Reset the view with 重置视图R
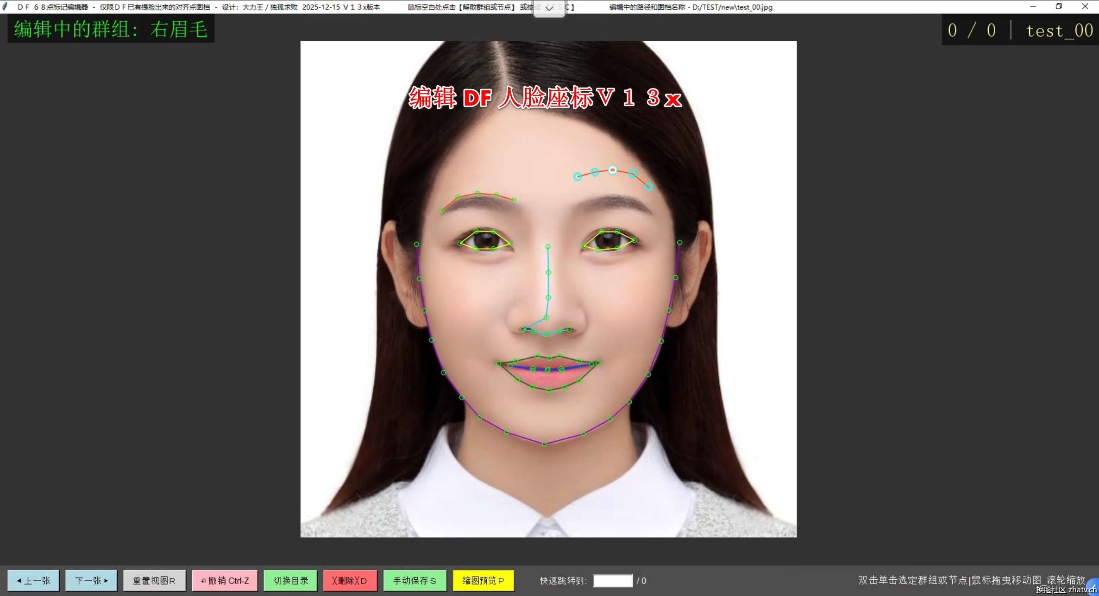1099x596 pixels. click(154, 580)
